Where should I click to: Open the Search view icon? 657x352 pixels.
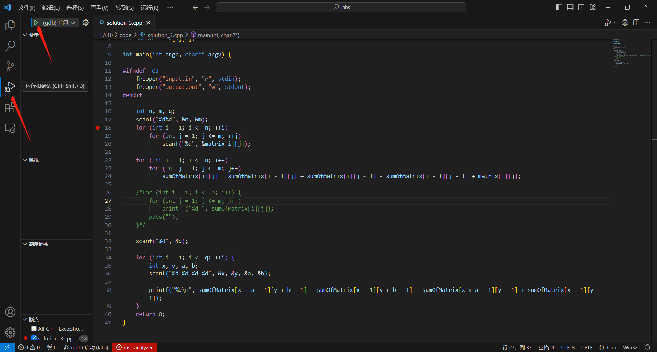(10, 45)
